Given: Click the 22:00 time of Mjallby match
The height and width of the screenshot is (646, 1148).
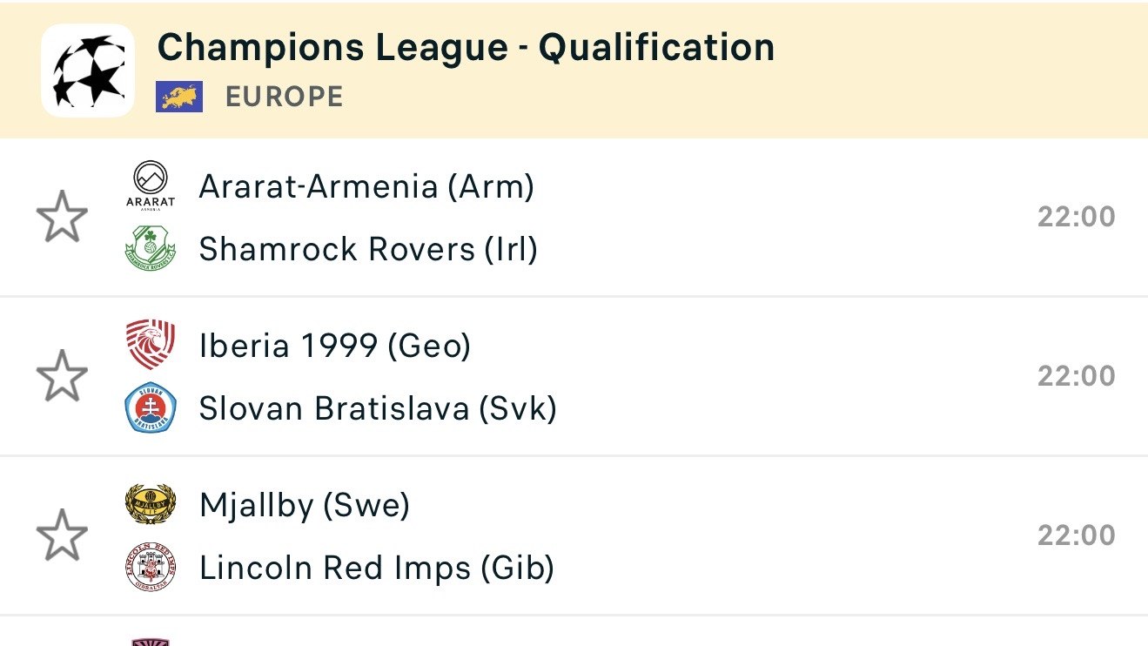Looking at the screenshot, I should (1076, 535).
